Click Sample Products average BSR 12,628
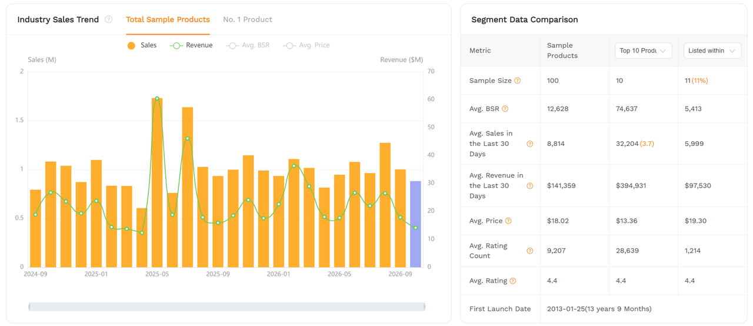The width and height of the screenshot is (753, 326). tap(558, 109)
